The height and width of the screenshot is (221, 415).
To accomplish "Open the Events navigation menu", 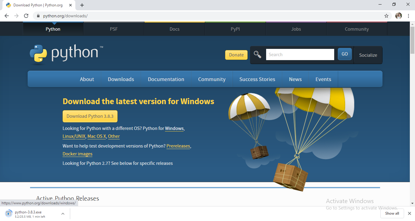I will (x=323, y=79).
